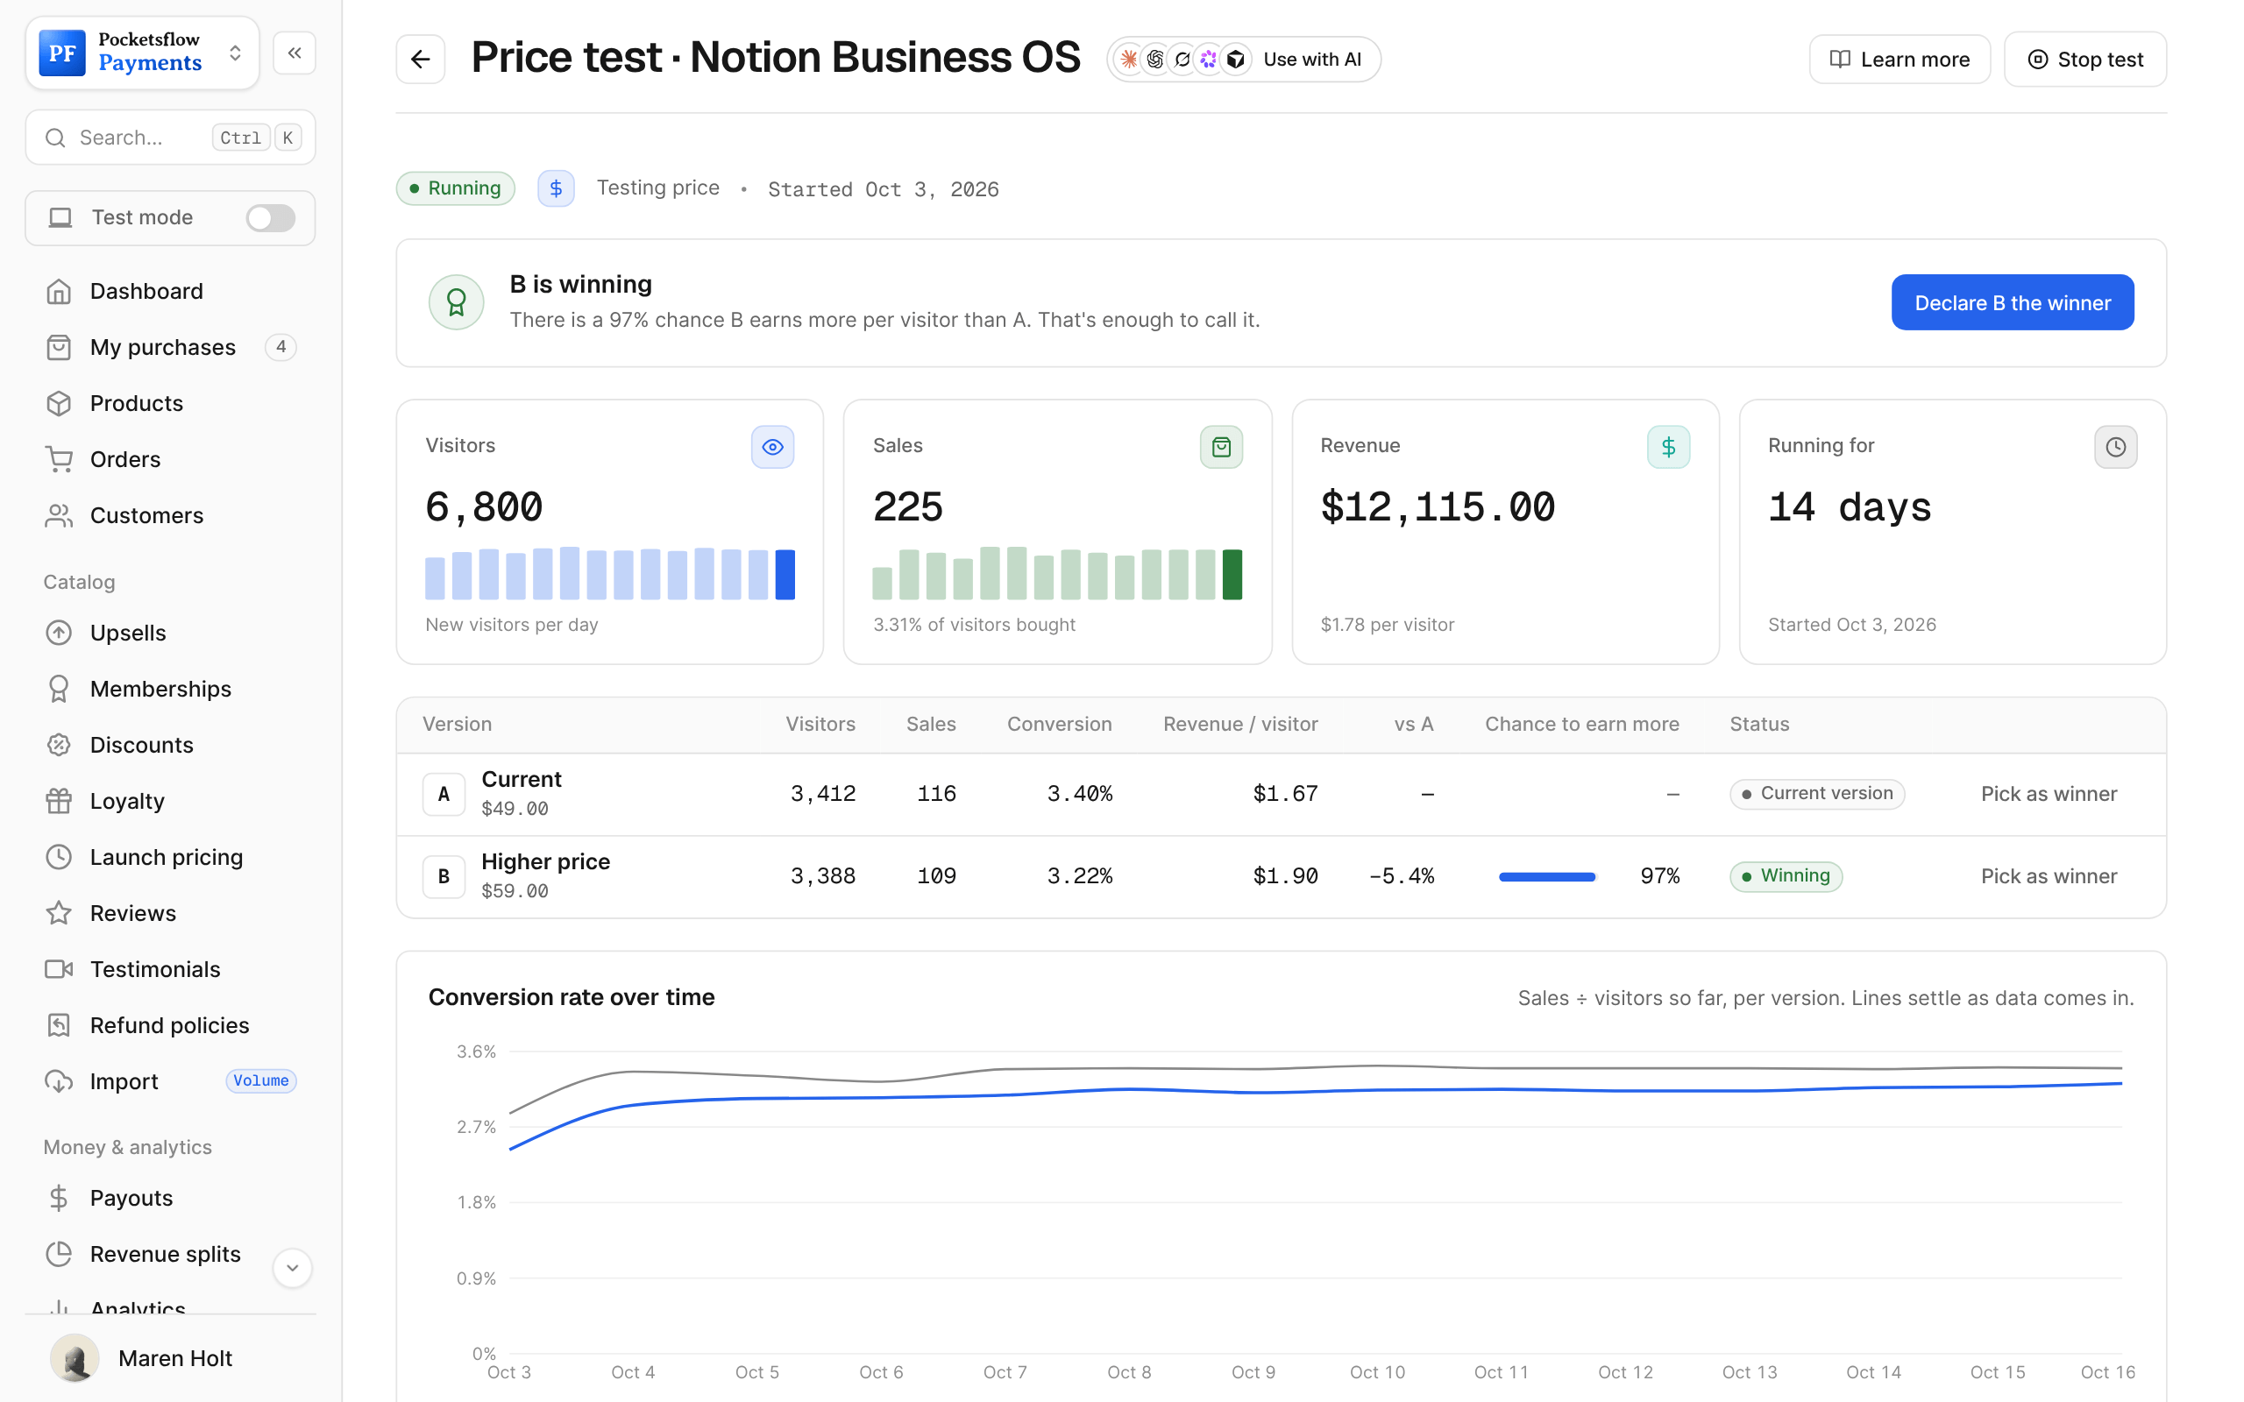Screen dimensions: 2244x1402
Task: Open Refund policies page
Action: pos(171,1025)
